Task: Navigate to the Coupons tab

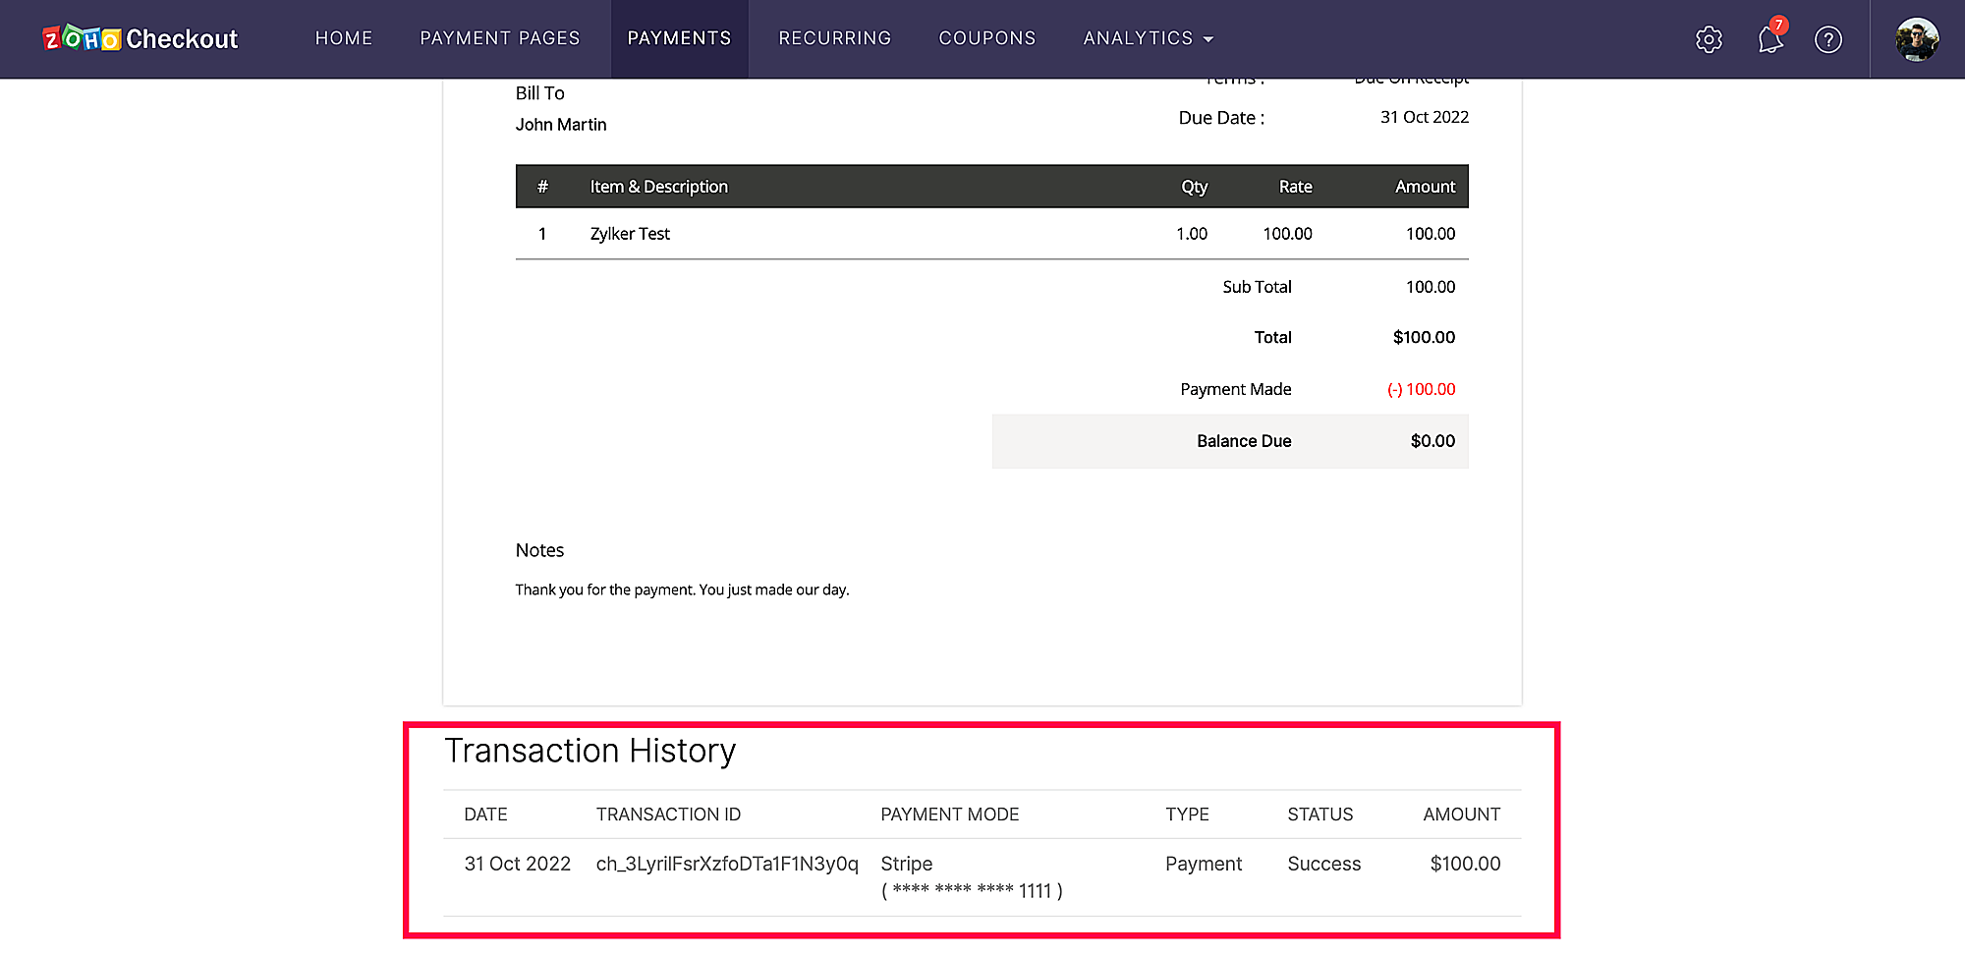Action: point(986,38)
